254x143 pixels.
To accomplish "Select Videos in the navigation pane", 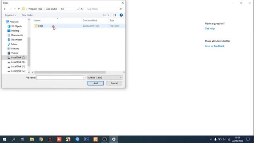I will coord(14,53).
